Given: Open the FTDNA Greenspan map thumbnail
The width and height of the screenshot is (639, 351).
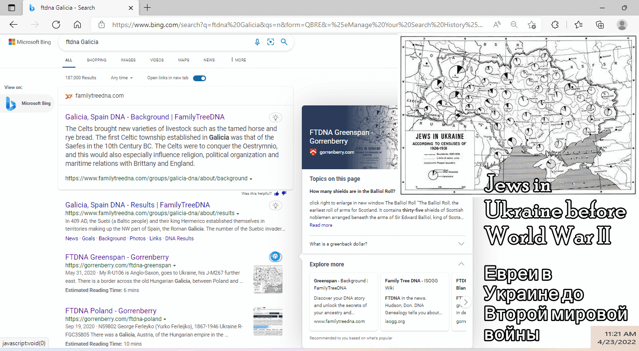Looking at the screenshot, I should (x=268, y=279).
